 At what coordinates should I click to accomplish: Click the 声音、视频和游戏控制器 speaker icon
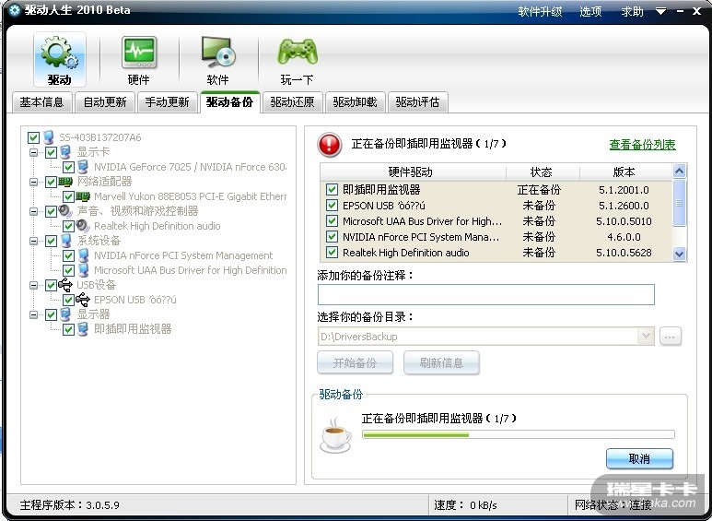click(x=65, y=211)
